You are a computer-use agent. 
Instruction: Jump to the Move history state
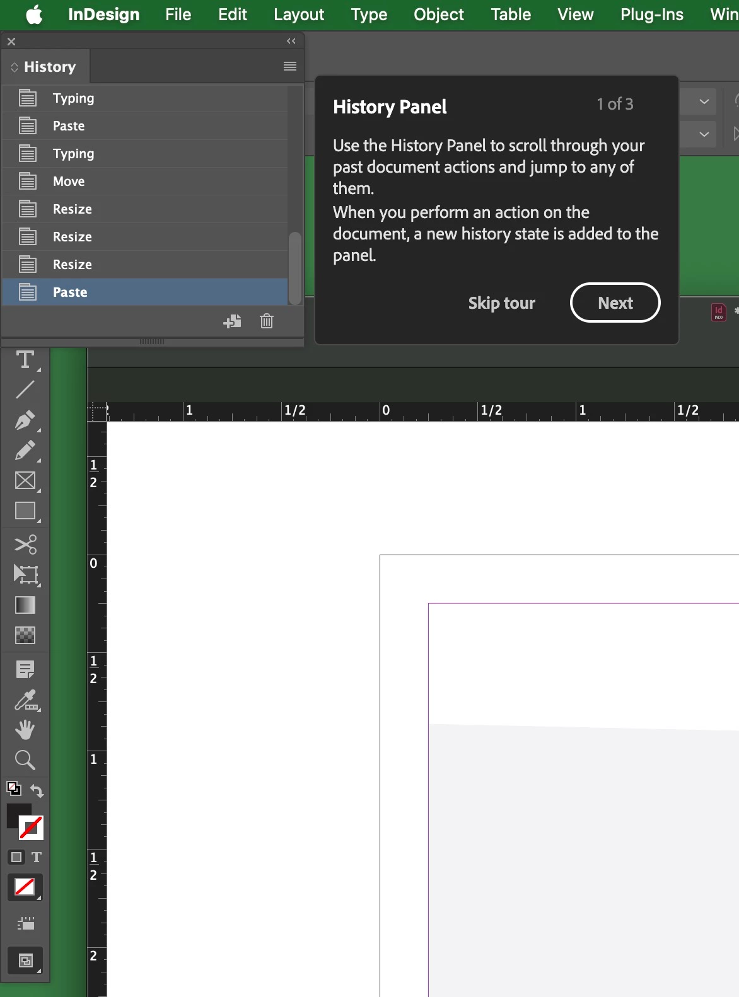(x=145, y=182)
